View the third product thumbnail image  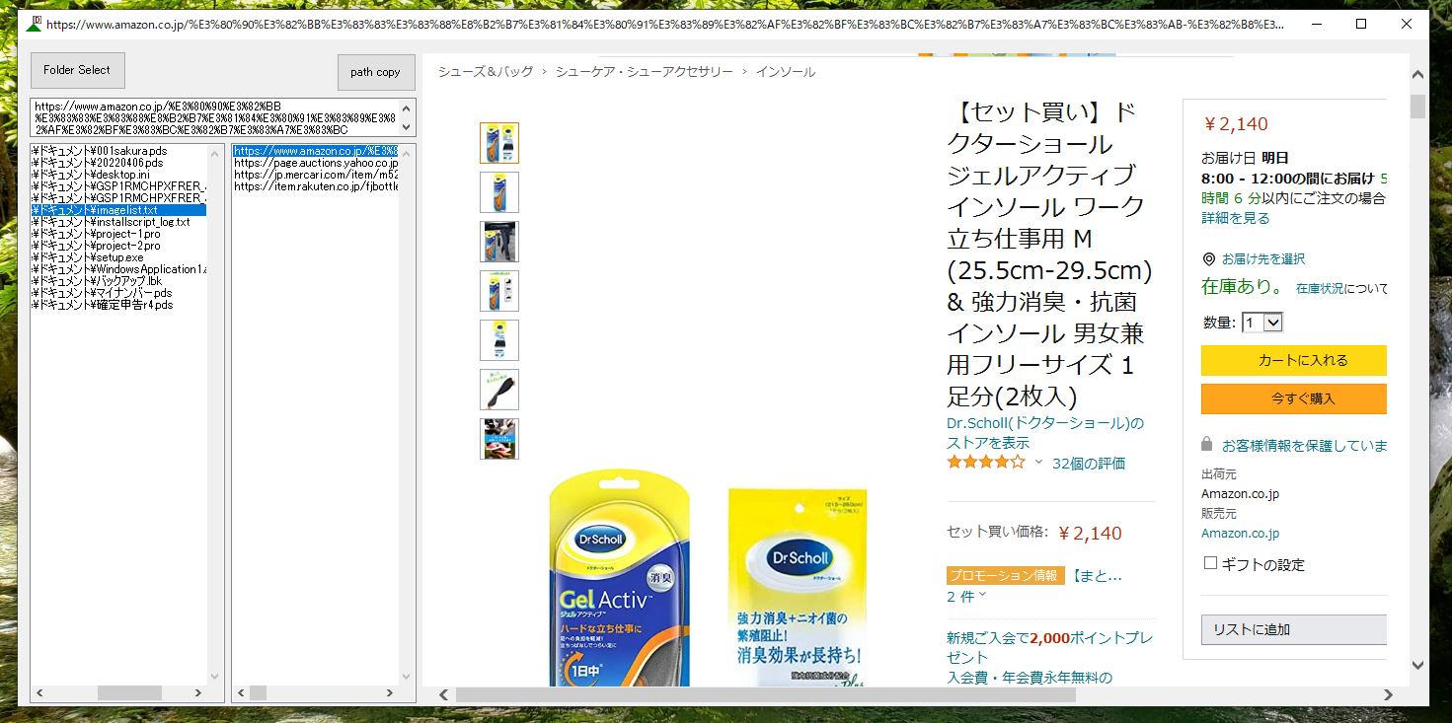(x=498, y=242)
